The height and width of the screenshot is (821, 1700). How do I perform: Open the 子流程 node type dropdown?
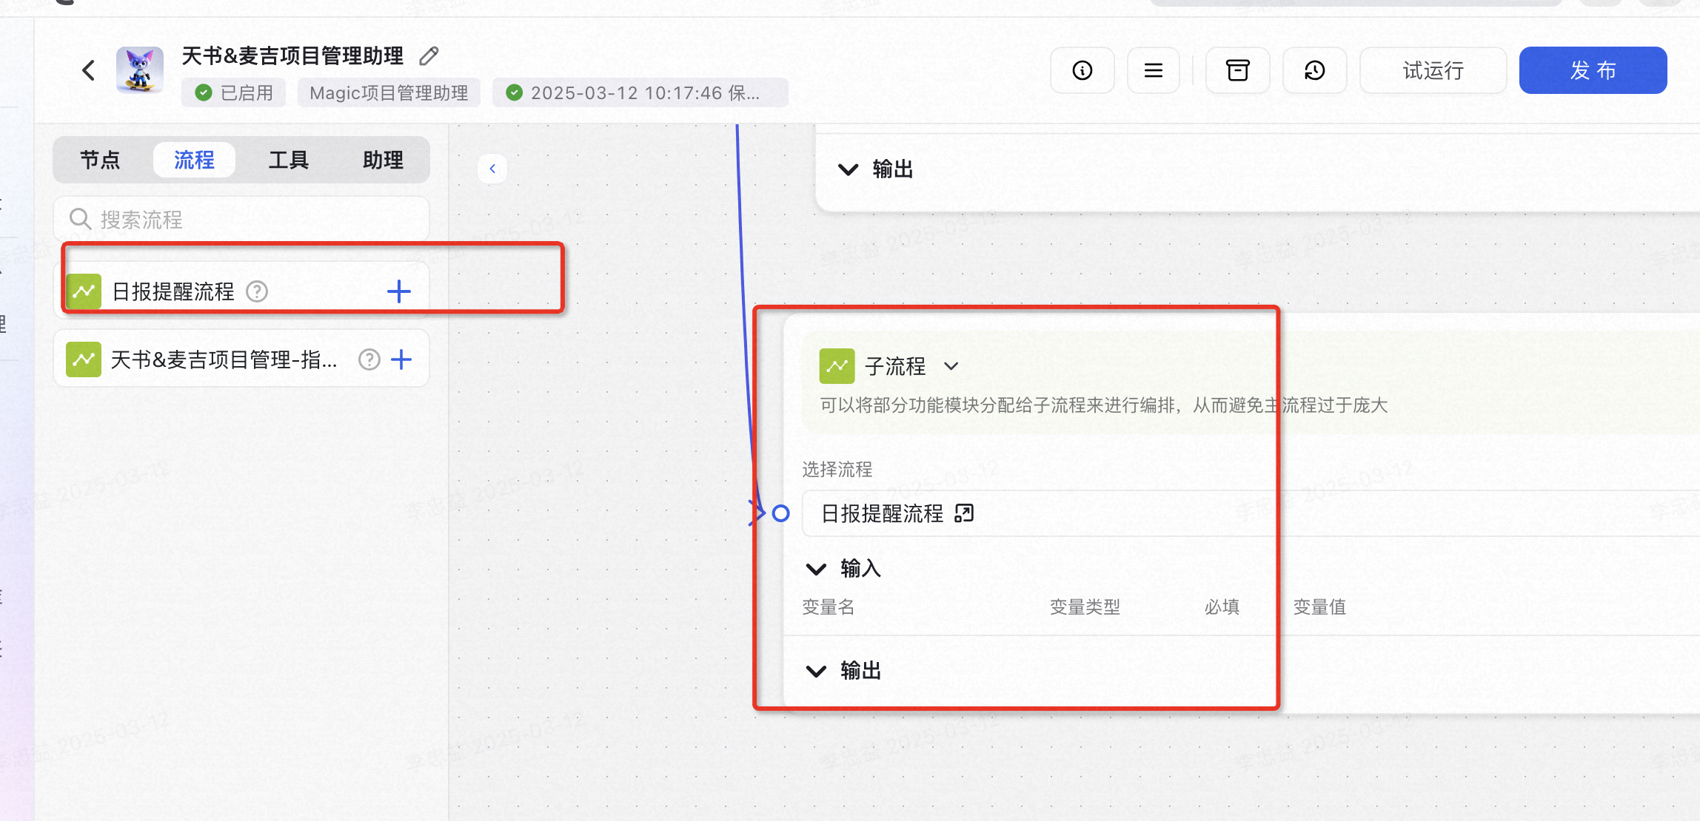pos(952,366)
